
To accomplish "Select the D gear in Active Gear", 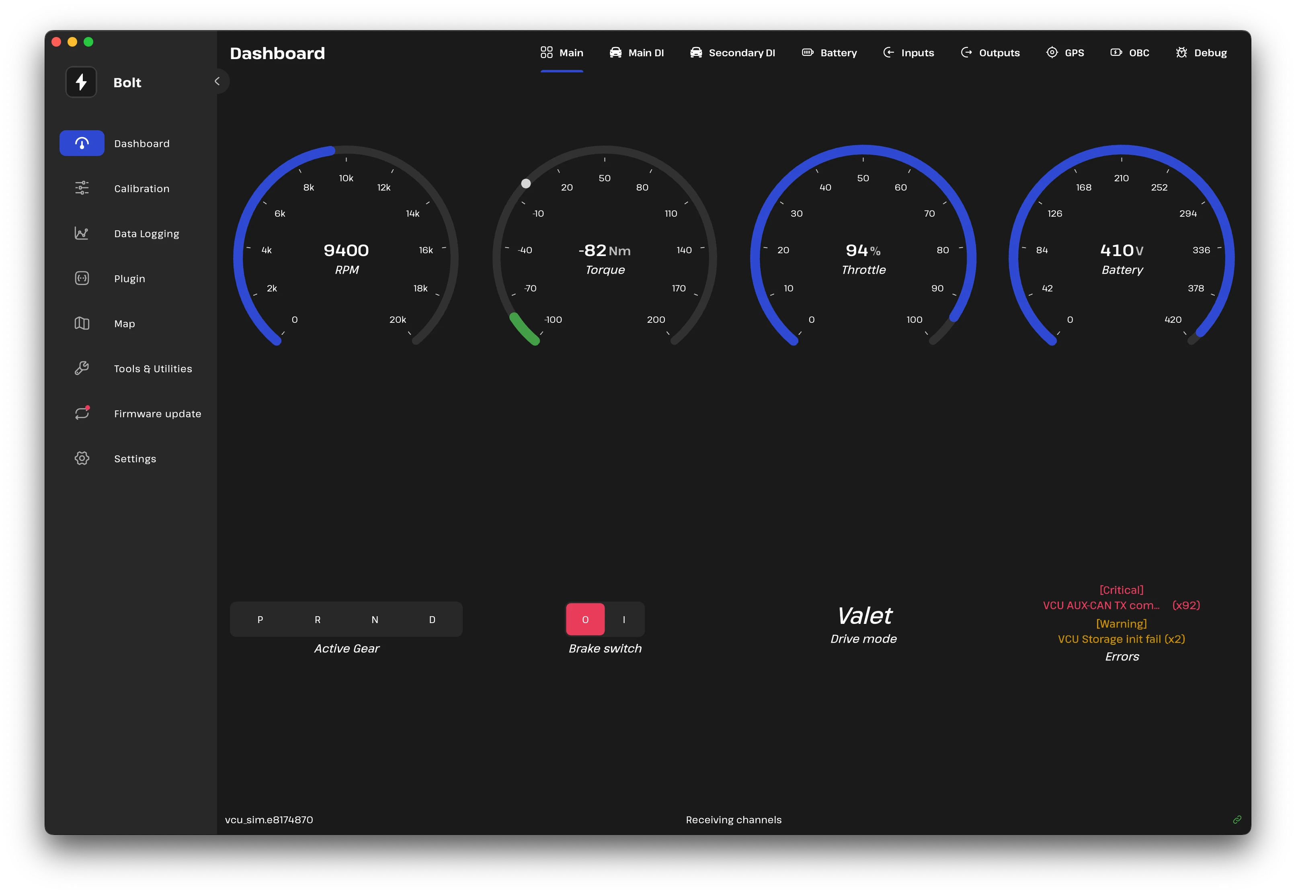I will pos(432,619).
